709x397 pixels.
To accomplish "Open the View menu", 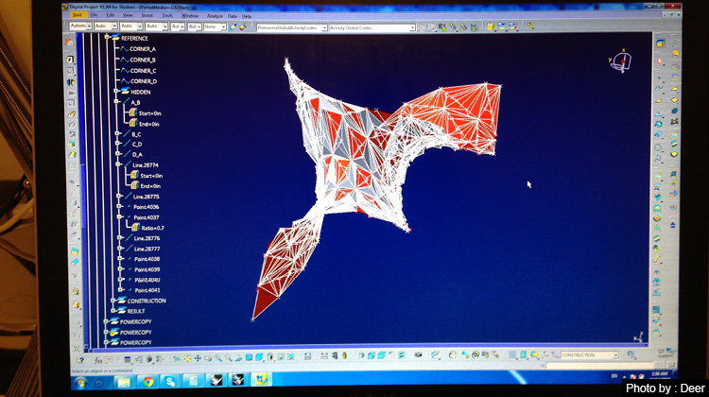I will [128, 15].
